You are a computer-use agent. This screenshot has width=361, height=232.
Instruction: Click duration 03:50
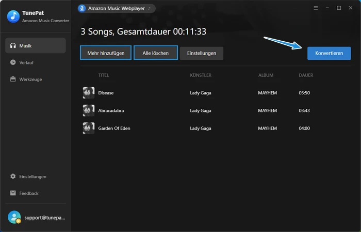304,93
